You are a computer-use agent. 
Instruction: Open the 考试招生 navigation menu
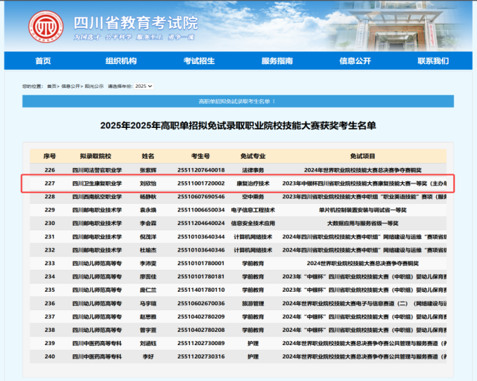tap(199, 61)
